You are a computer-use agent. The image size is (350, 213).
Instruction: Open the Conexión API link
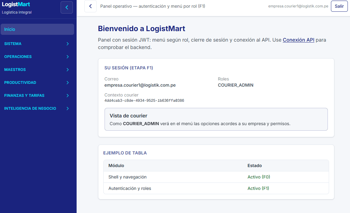click(298, 40)
